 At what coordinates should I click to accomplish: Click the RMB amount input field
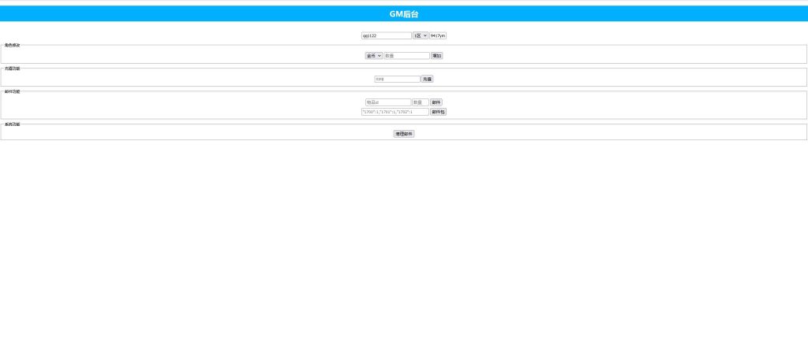(x=397, y=79)
